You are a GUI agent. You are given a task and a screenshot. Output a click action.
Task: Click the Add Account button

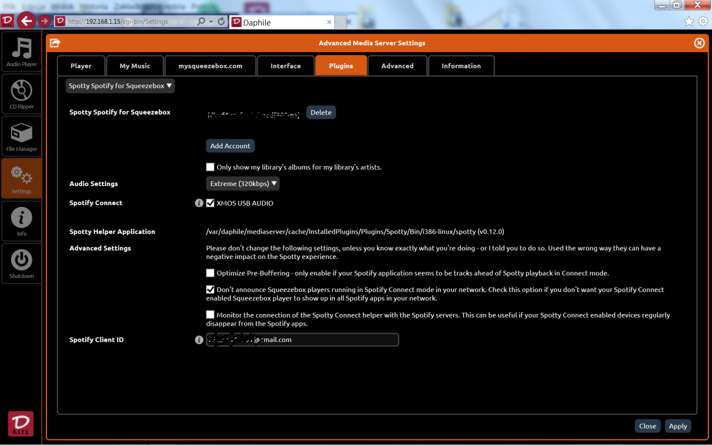tap(231, 146)
